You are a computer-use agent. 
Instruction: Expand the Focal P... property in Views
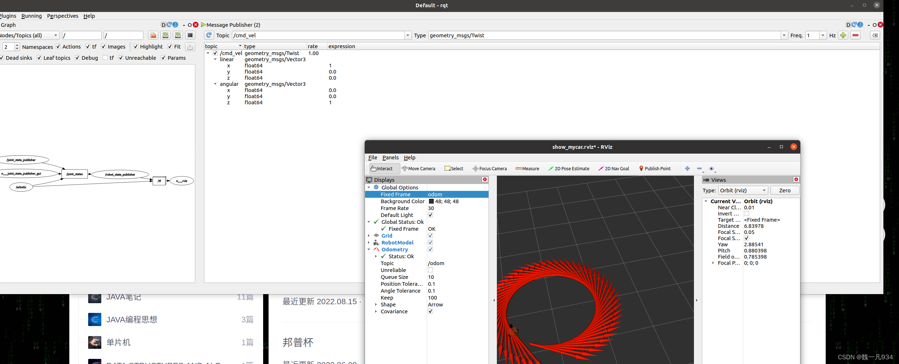tap(713, 263)
